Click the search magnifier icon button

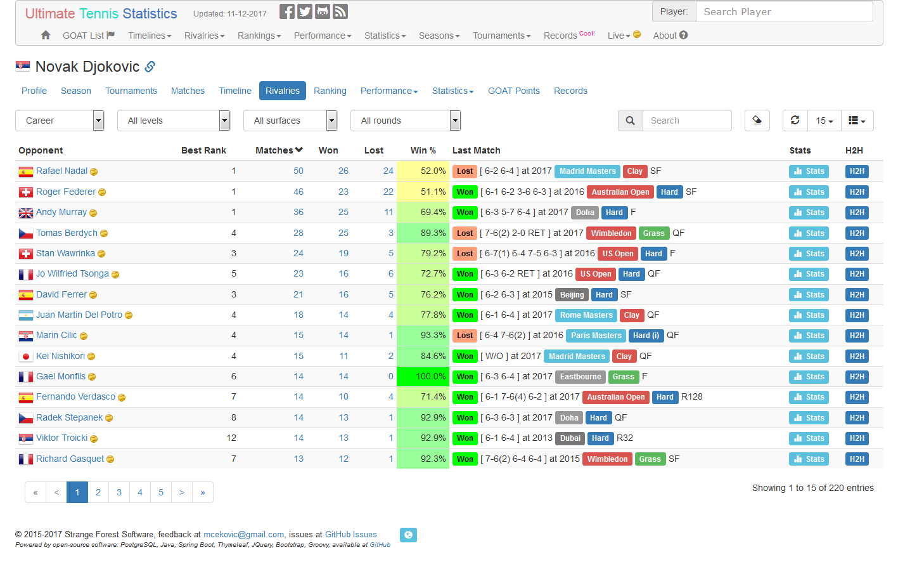point(631,121)
